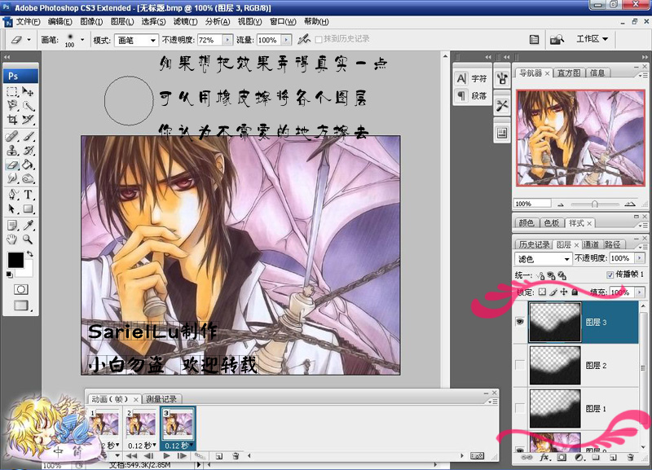Image resolution: width=652 pixels, height=470 pixels.
Task: Select the Rectangular Marquee tool
Action: (12, 91)
